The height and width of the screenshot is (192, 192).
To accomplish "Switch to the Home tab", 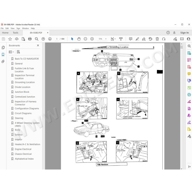I will point(5,33).
